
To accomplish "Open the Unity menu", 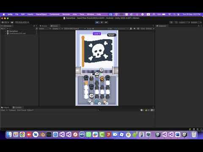I will coord(10,14).
